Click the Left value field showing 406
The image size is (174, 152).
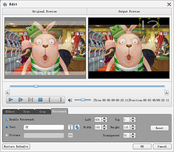98,120
